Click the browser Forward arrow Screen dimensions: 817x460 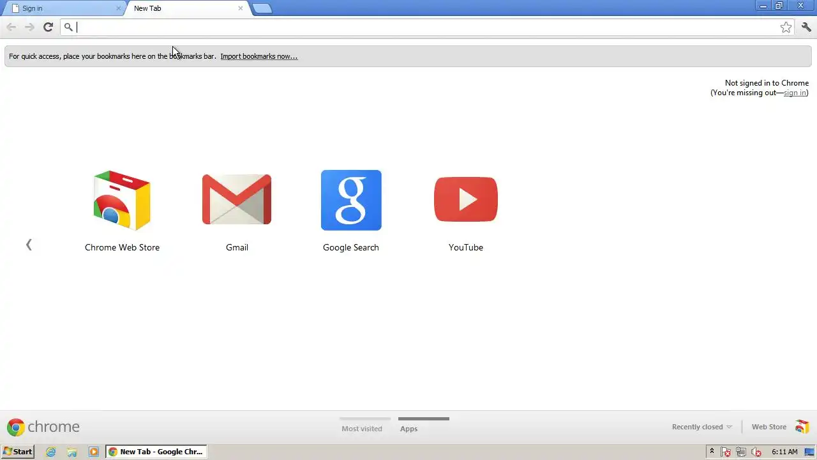coord(29,27)
